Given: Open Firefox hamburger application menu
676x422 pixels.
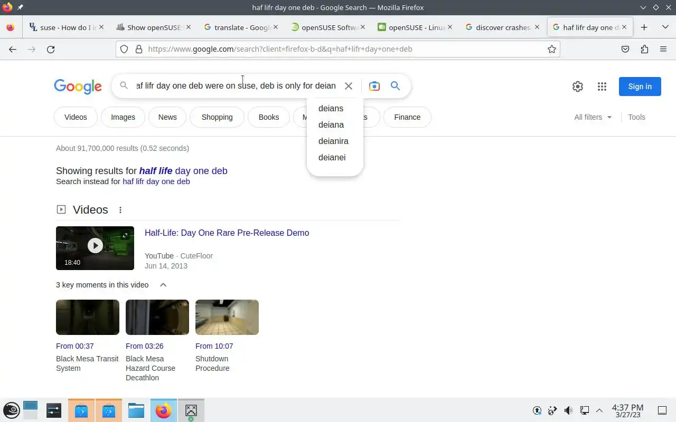Looking at the screenshot, I should [663, 49].
